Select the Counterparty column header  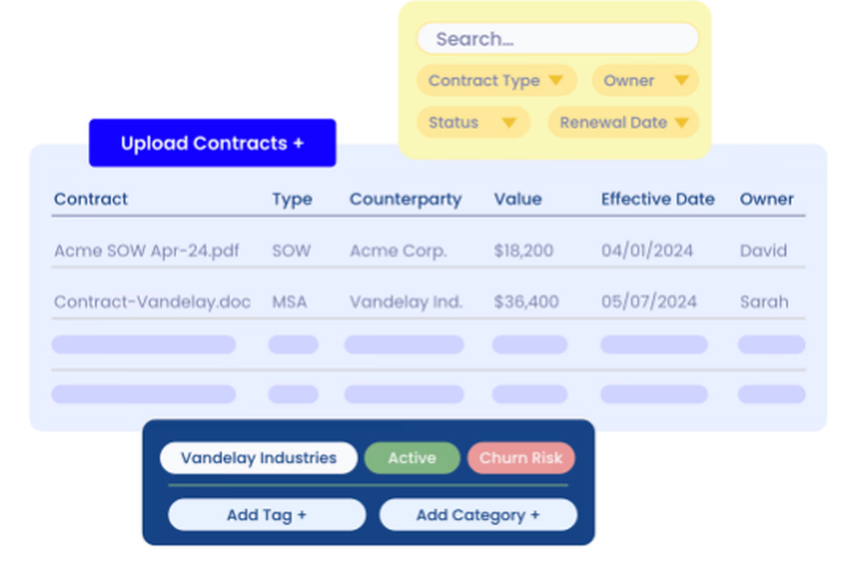click(405, 199)
